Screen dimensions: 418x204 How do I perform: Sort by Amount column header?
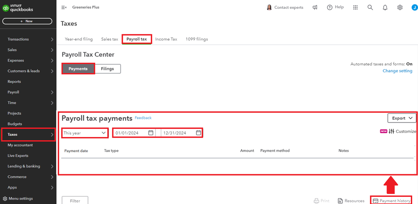(247, 150)
